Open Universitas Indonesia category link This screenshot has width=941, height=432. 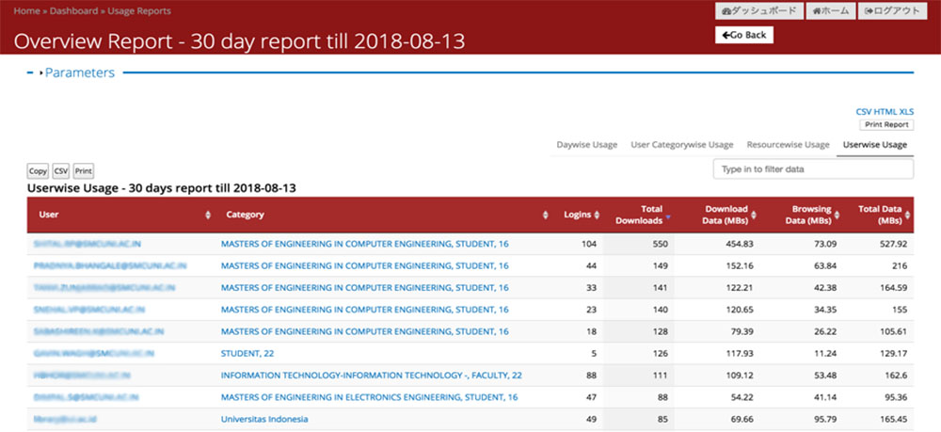pyautogui.click(x=264, y=419)
